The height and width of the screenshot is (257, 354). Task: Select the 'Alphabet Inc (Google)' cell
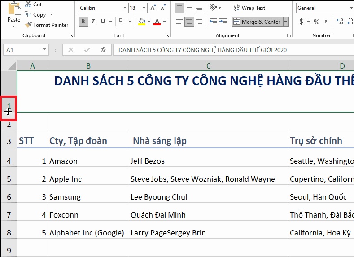(88, 230)
